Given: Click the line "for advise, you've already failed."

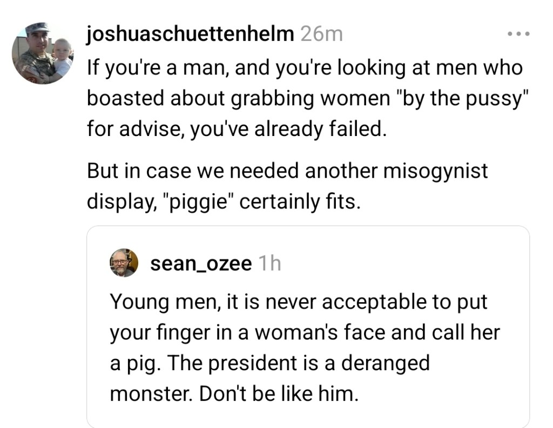Looking at the screenshot, I should (x=237, y=130).
